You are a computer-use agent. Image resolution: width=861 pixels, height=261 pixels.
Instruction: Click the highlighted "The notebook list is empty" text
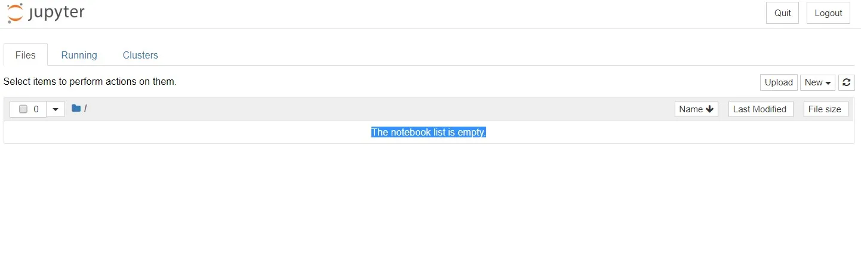pos(428,132)
